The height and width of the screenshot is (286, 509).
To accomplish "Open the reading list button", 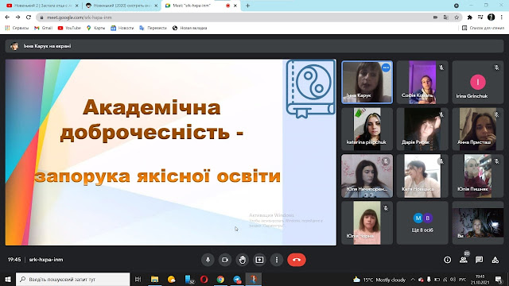I will pos(483,29).
